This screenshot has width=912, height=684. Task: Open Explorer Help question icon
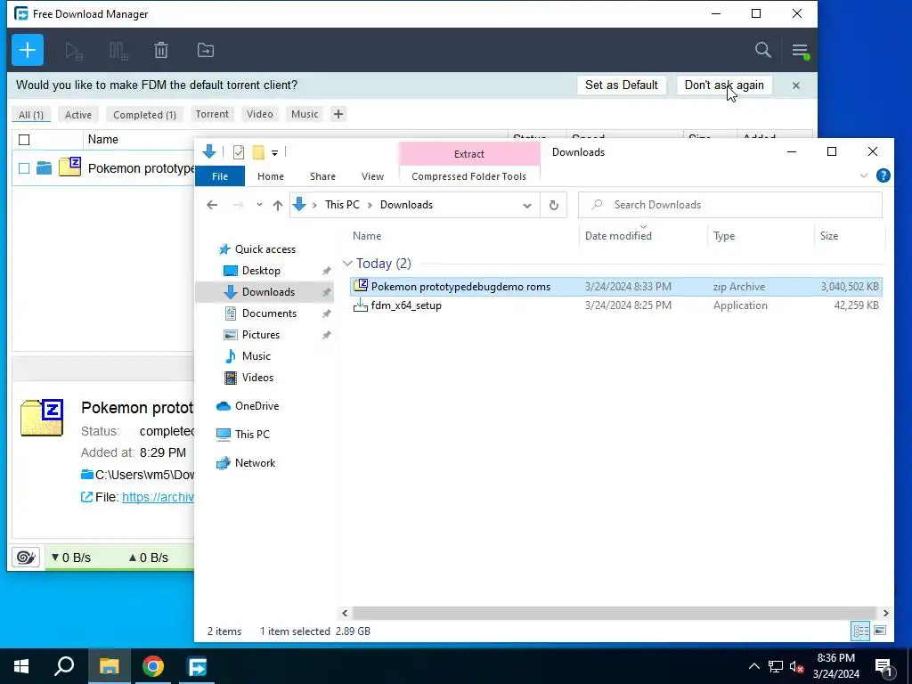pyautogui.click(x=883, y=175)
